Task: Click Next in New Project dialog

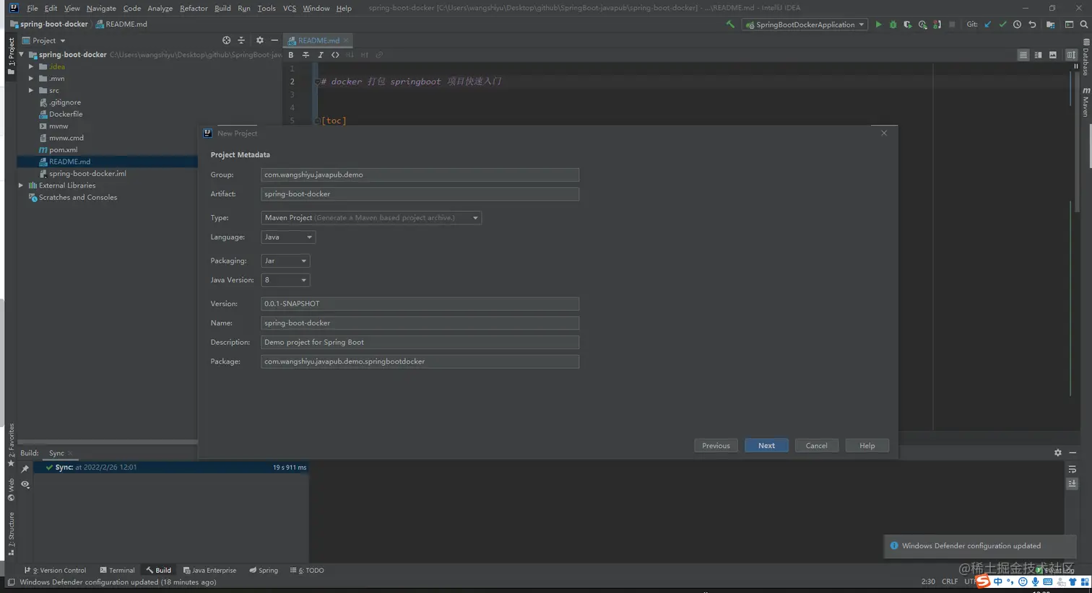Action: click(766, 446)
